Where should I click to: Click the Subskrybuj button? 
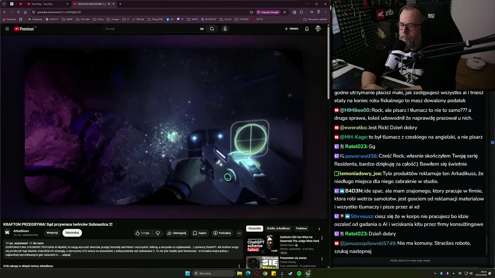pos(72,233)
